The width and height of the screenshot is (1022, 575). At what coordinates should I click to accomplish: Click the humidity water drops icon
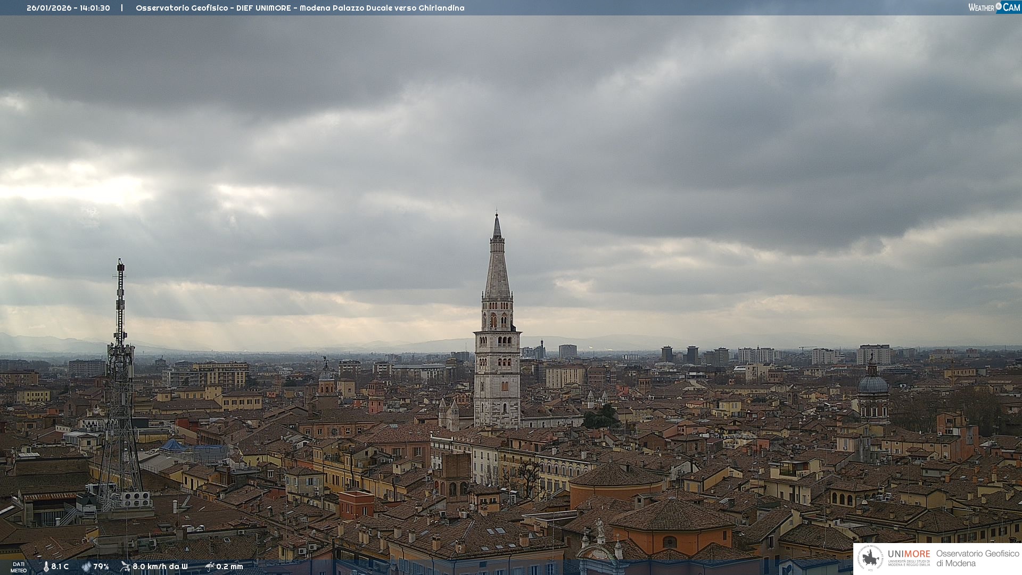86,566
